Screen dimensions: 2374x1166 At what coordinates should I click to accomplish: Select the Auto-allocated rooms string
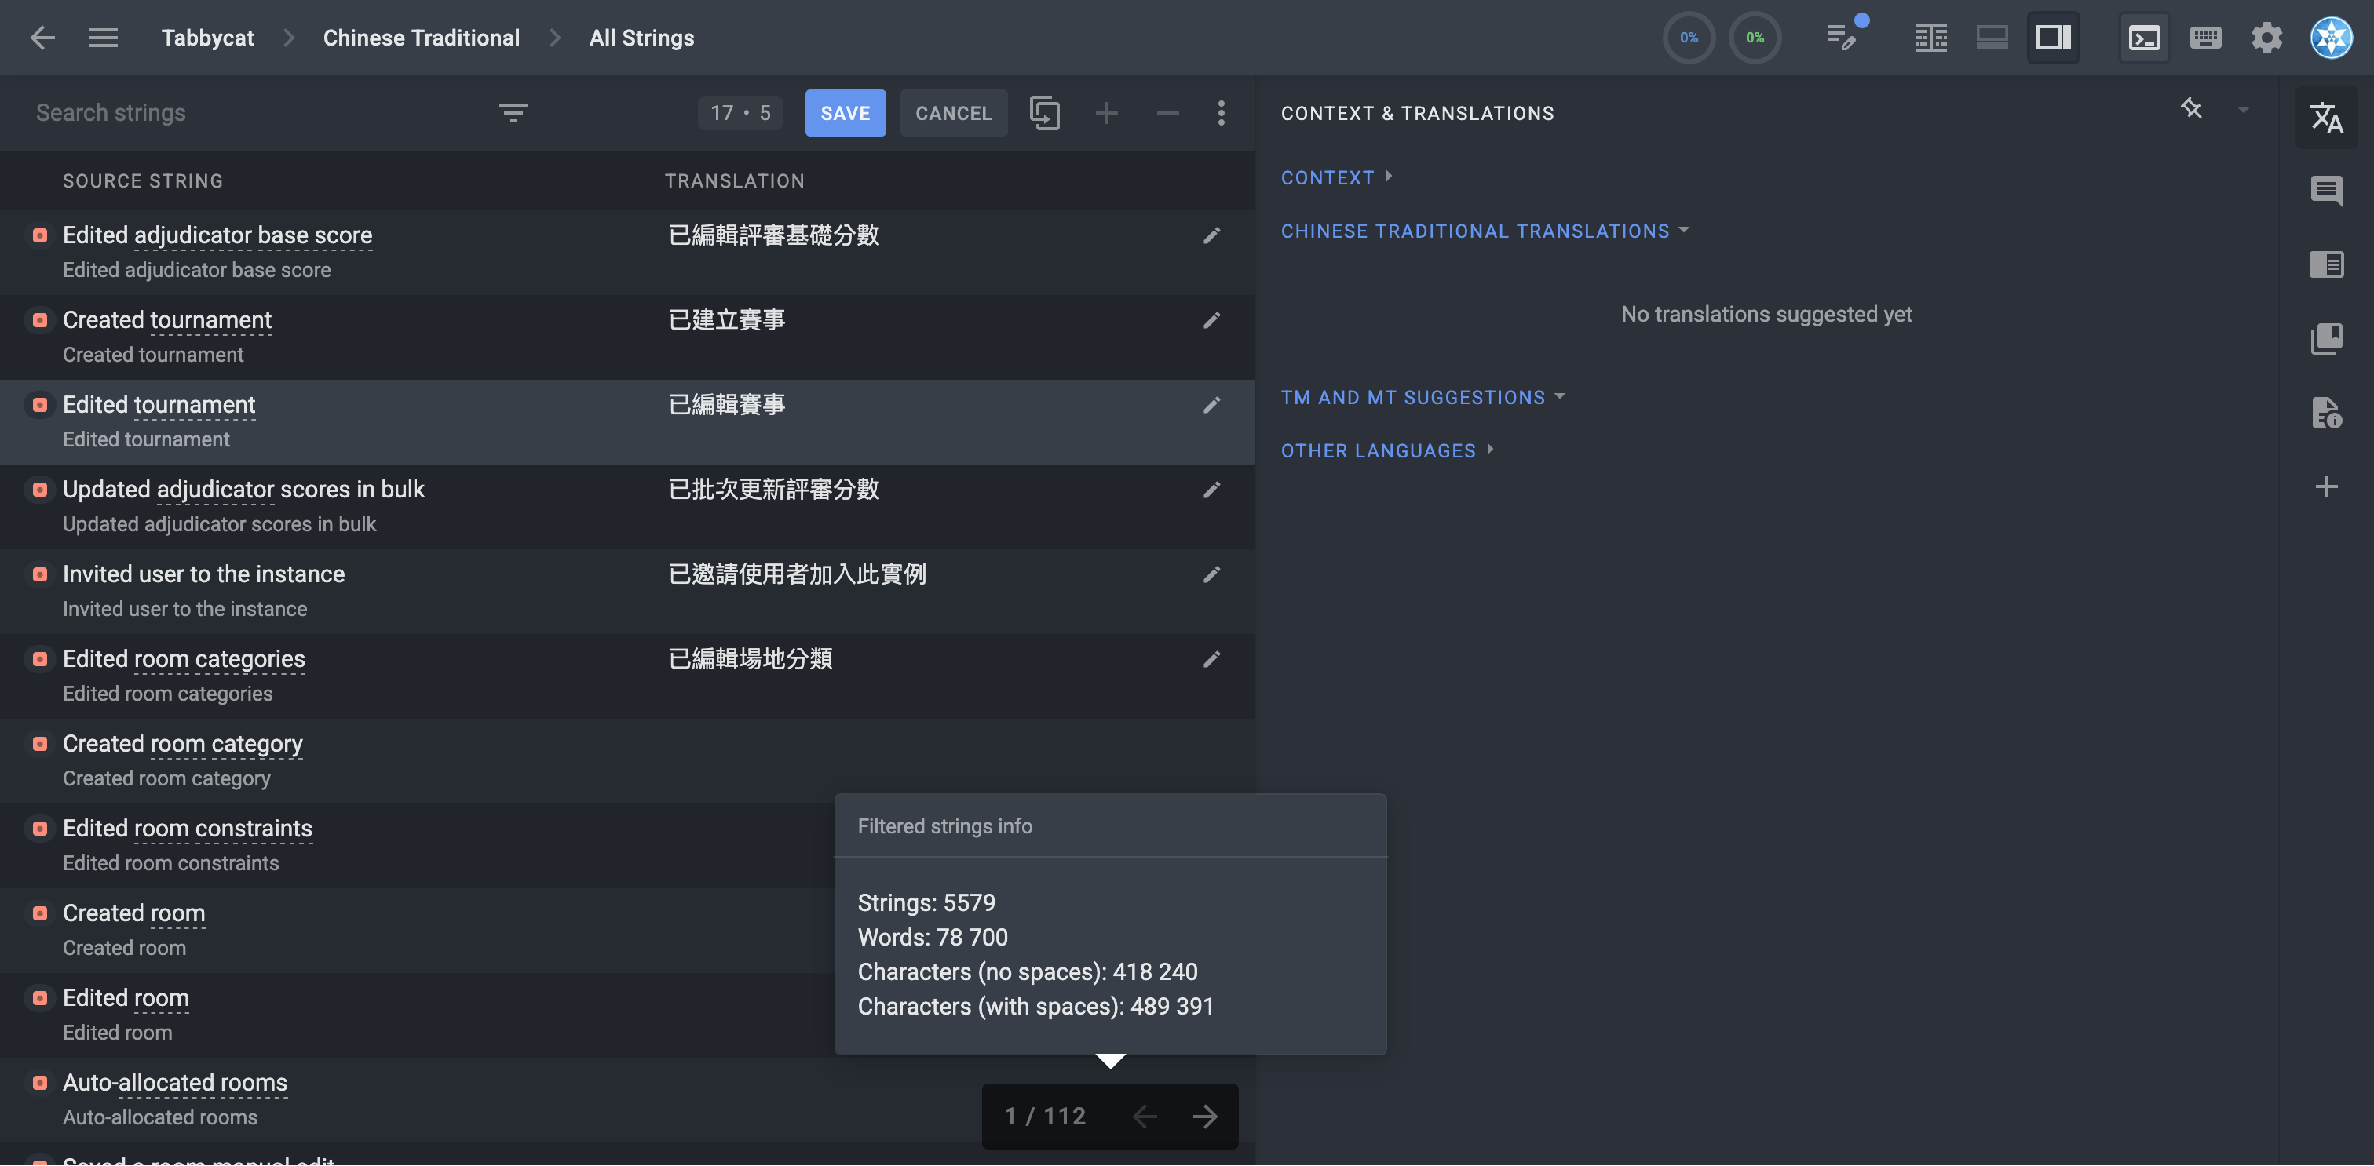[175, 1082]
